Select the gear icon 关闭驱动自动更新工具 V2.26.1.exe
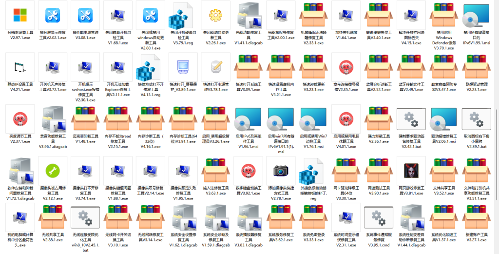Viewport: 499px width, 254px height. point(216,15)
